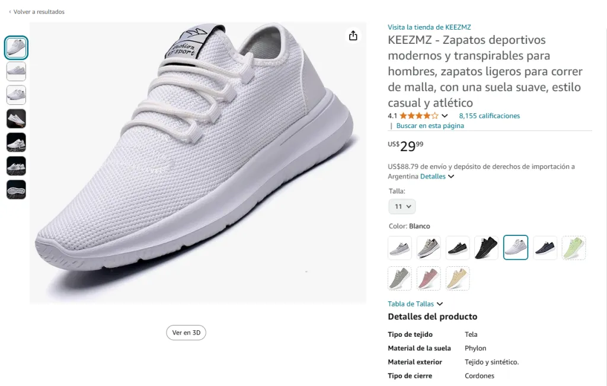Screen dimensions: 607x386
Task: Visit the KEEZMZ store link
Action: [x=429, y=27]
